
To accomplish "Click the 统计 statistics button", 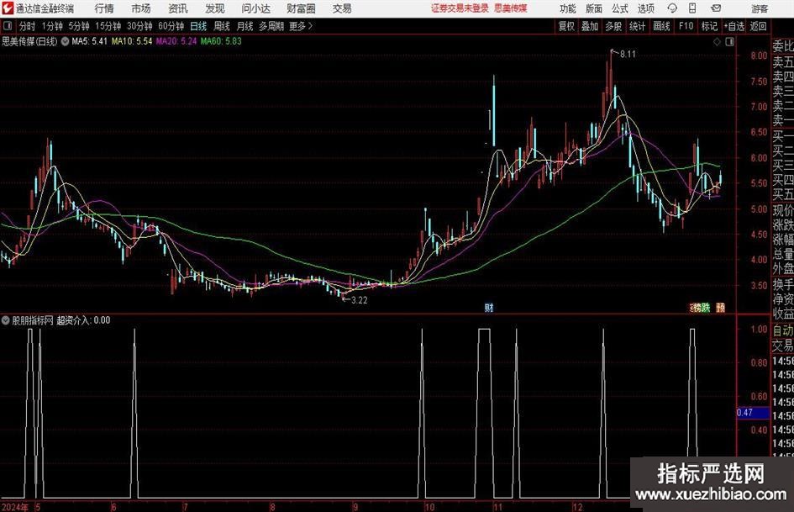I will pyautogui.click(x=637, y=26).
